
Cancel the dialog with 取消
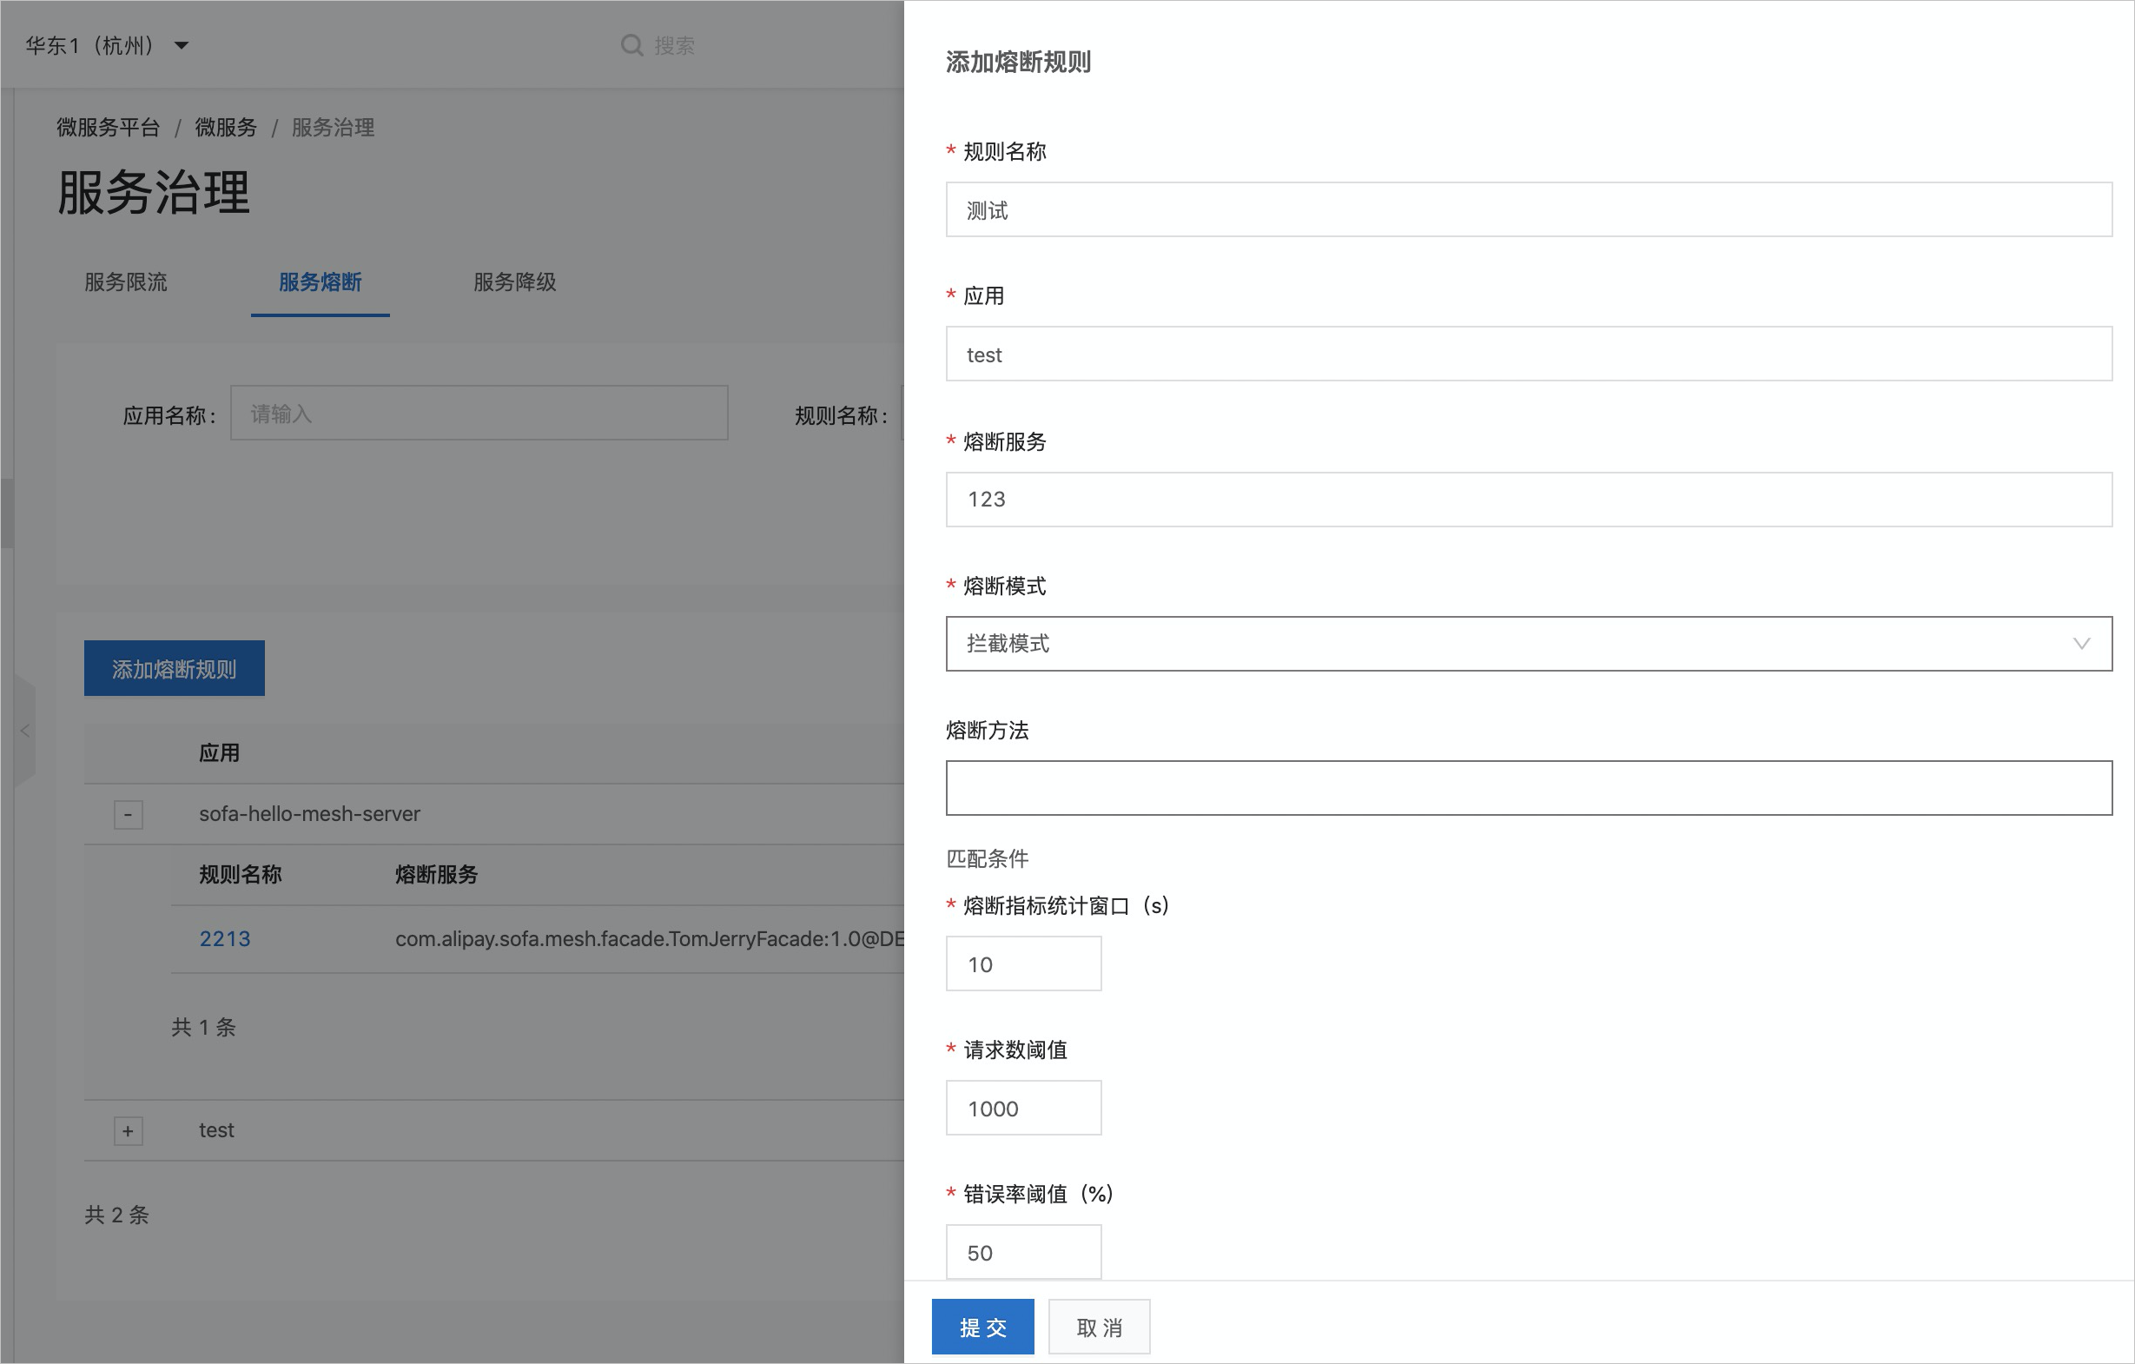(1100, 1328)
